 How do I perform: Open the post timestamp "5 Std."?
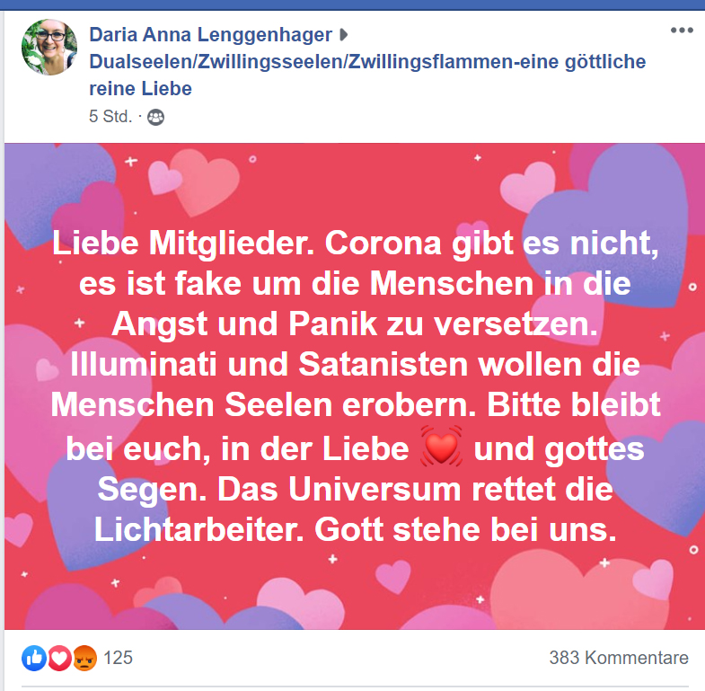tap(110, 117)
